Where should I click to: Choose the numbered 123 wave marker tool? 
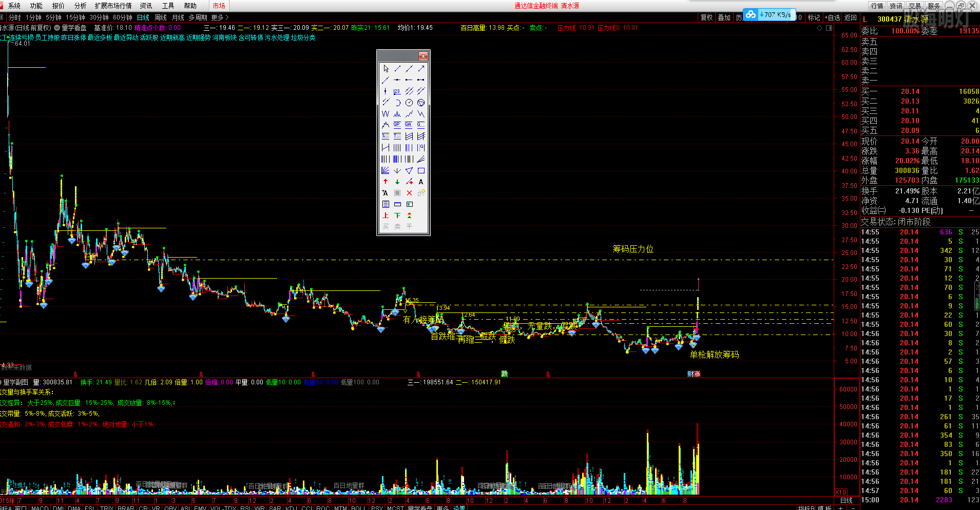pos(397,91)
